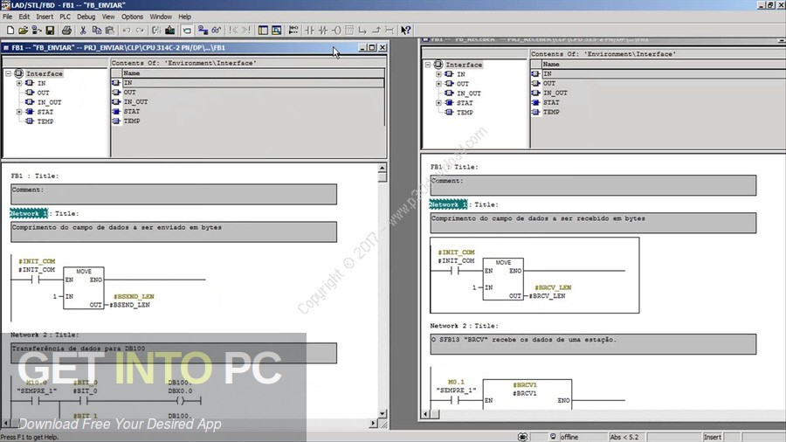Viewport: 786px width, 442px height.
Task: Click the scroll up arrow of FB_ENVIAR code pane
Action: click(383, 169)
